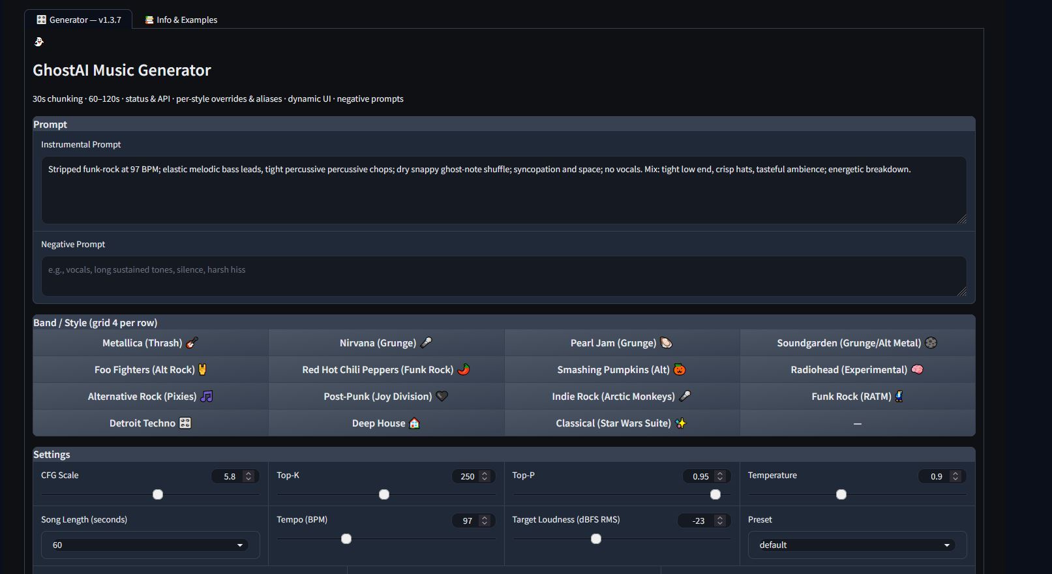
Task: Open the Song Length dropdown
Action: 150,545
